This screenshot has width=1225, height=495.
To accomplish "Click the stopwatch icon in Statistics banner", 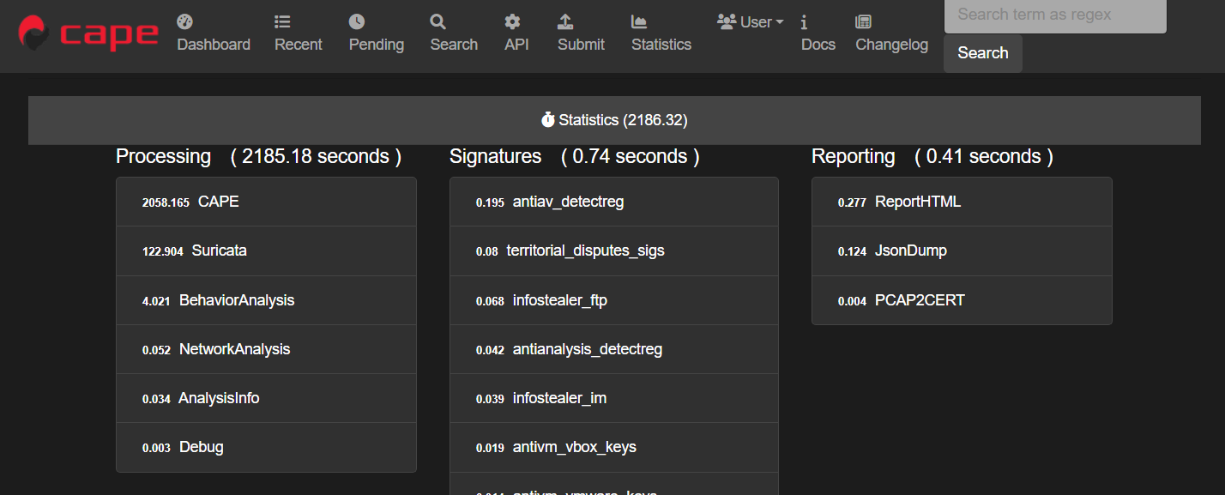I will [x=549, y=119].
